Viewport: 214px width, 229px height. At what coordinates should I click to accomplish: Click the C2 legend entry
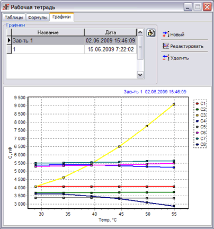[x=201, y=109]
